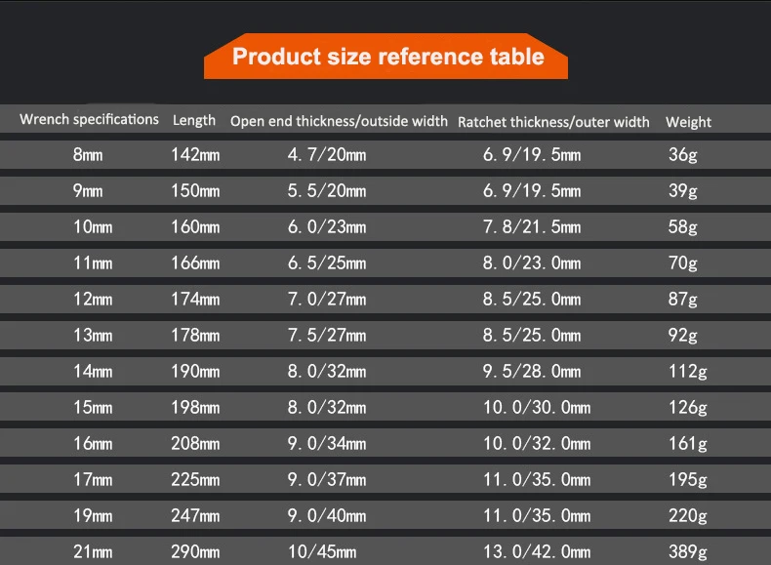Select the "4.7/20mm" open end value

click(x=327, y=155)
